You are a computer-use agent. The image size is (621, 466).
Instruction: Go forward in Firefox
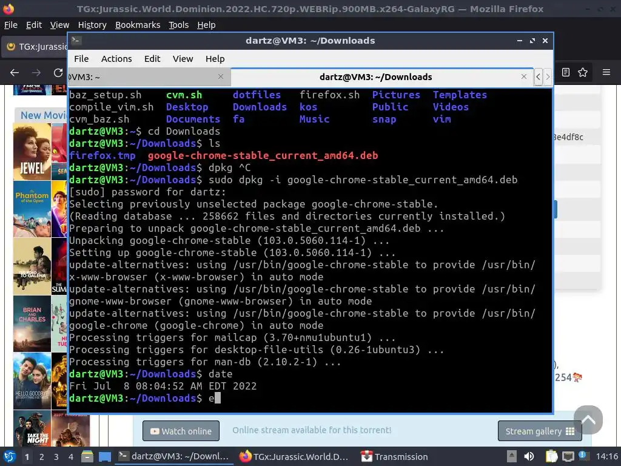(36, 73)
